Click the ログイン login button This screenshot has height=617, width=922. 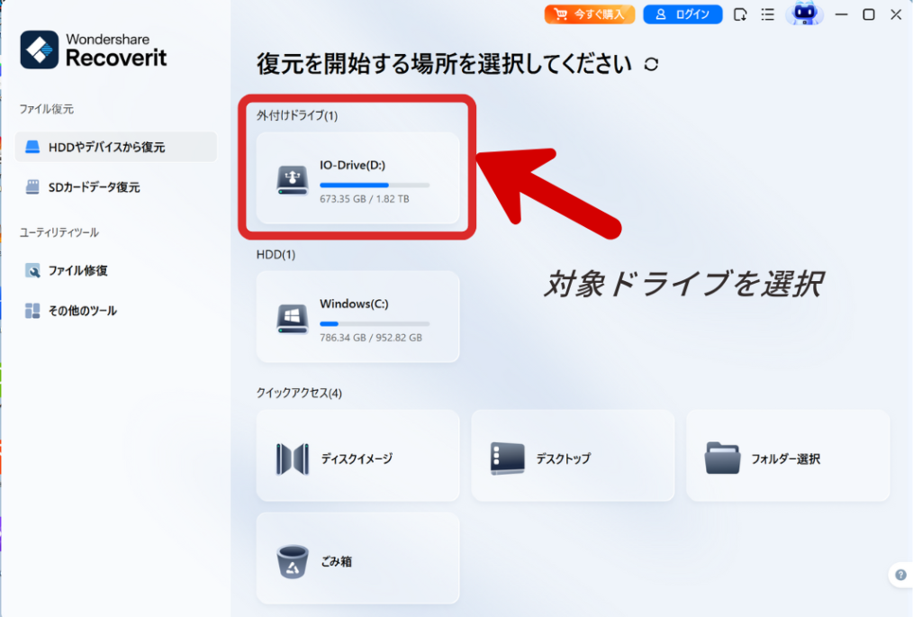[682, 14]
